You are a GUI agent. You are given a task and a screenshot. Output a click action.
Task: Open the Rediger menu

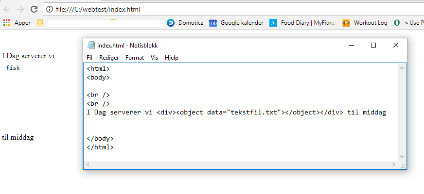109,58
